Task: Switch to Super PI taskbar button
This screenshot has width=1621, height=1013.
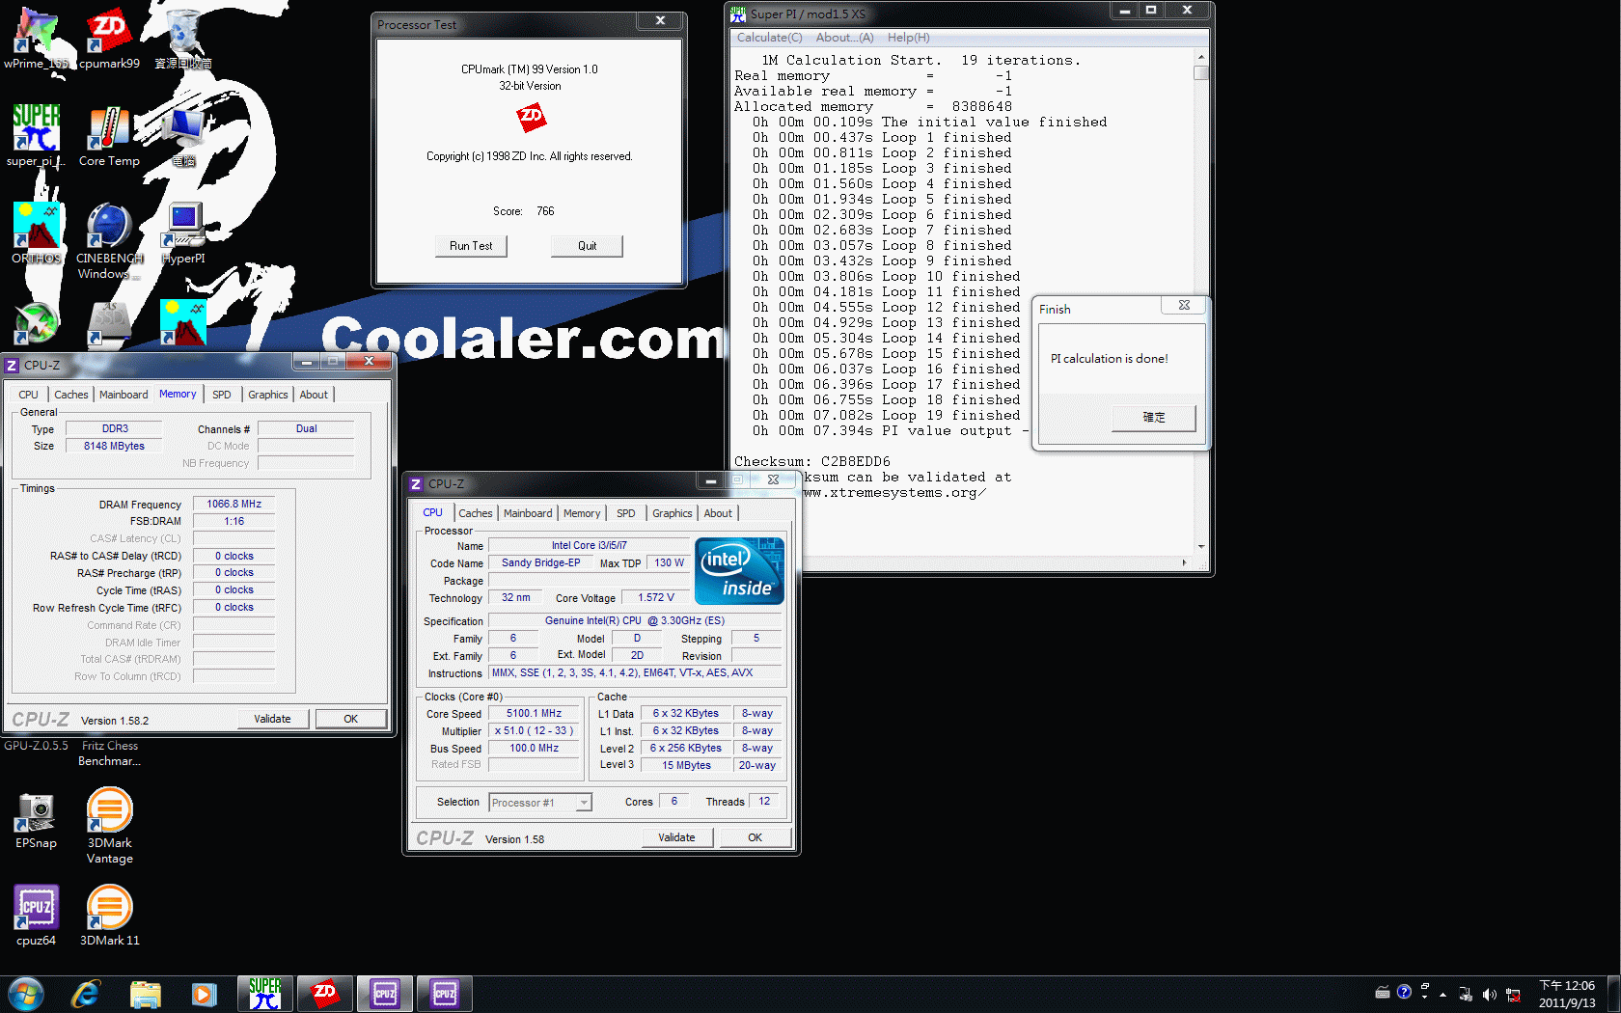Action: click(x=265, y=994)
